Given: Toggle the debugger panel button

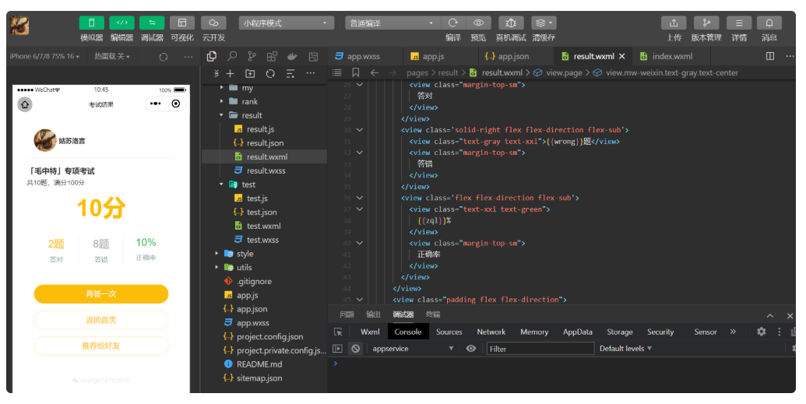Looking at the screenshot, I should [x=152, y=23].
